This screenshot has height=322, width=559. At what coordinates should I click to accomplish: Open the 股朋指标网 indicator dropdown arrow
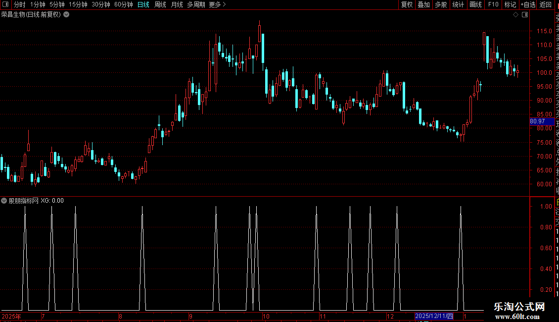[x=4, y=201]
